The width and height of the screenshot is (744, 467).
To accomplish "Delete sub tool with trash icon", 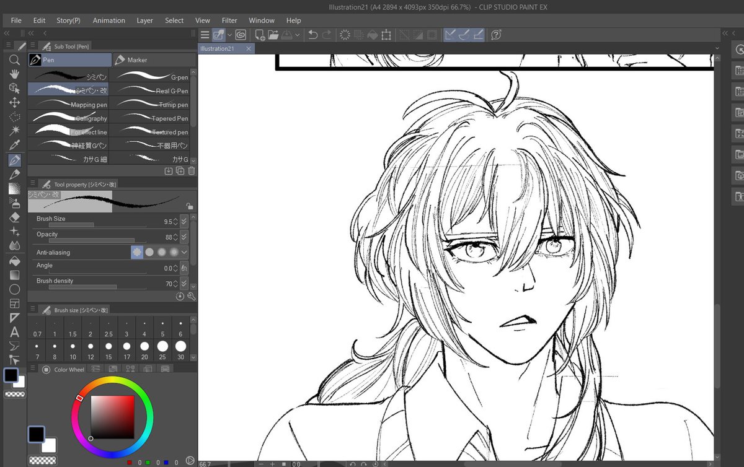I will point(191,171).
